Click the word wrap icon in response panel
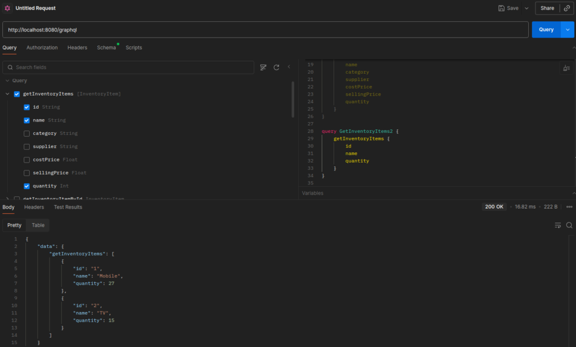Image resolution: width=576 pixels, height=347 pixels. tap(557, 225)
